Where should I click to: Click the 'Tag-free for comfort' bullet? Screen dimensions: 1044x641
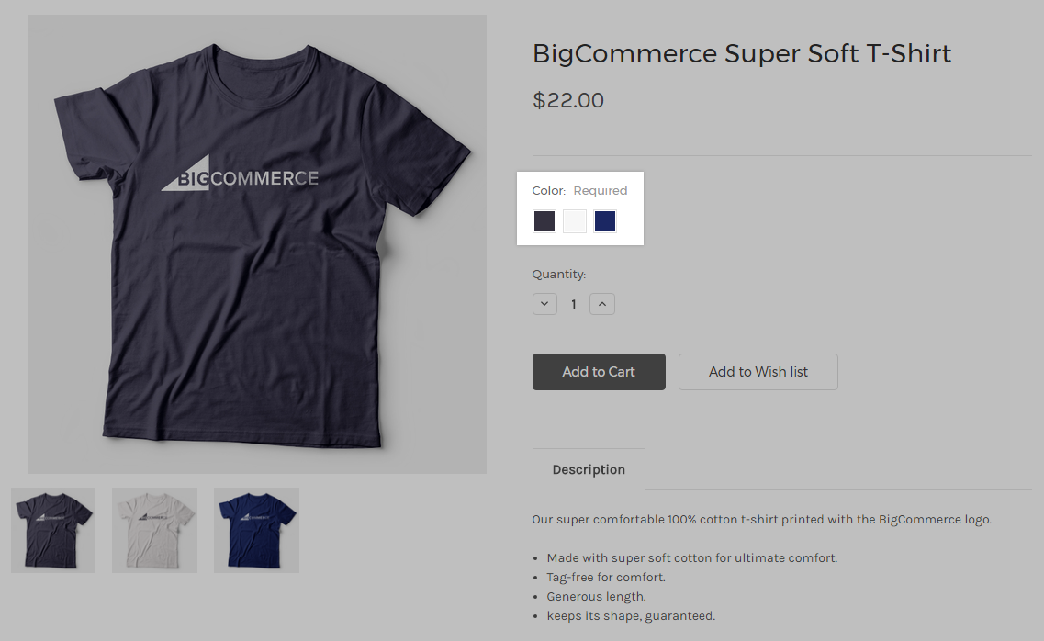(606, 577)
